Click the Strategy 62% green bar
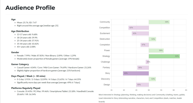Image resolution: width=193 pixels, height=103 pixels. click(x=164, y=56)
